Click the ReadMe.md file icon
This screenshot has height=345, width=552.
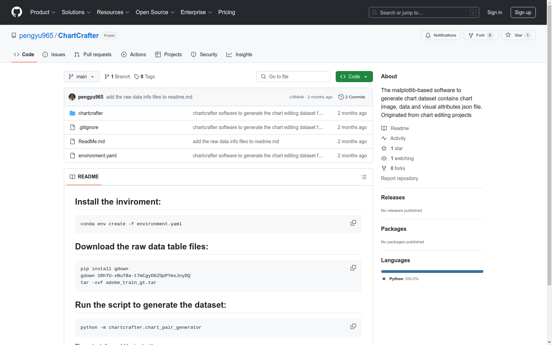click(72, 141)
